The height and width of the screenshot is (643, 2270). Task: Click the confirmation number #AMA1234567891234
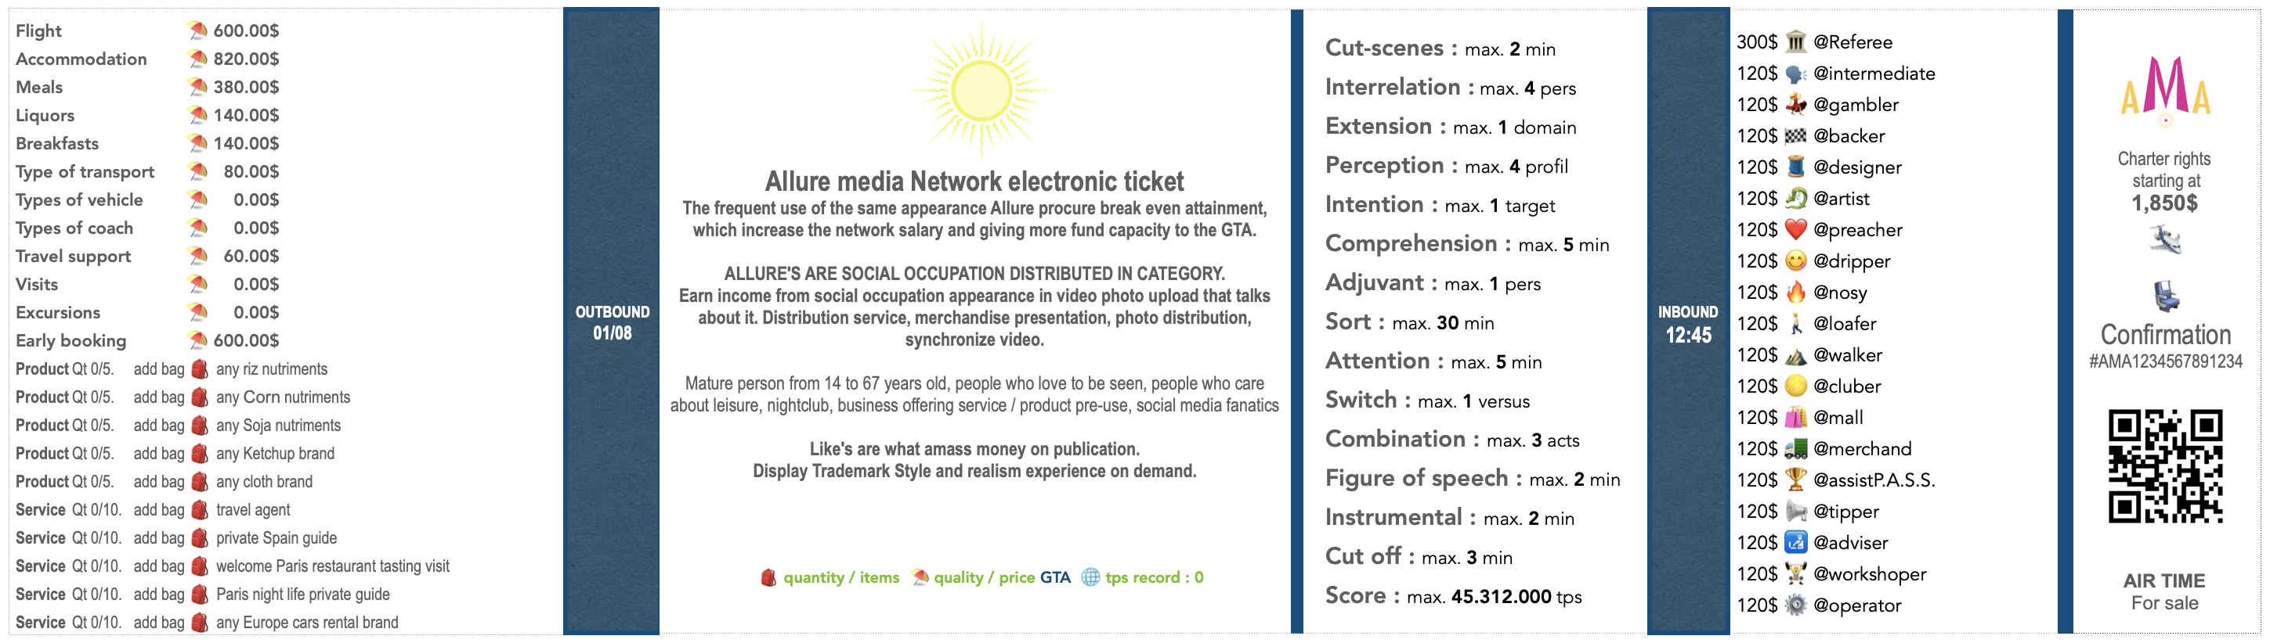tap(2165, 361)
